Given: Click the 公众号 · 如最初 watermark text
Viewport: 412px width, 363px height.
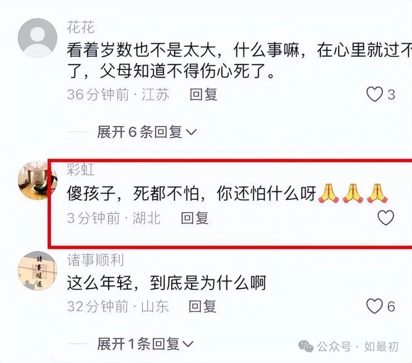Looking at the screenshot, I should coord(357,347).
